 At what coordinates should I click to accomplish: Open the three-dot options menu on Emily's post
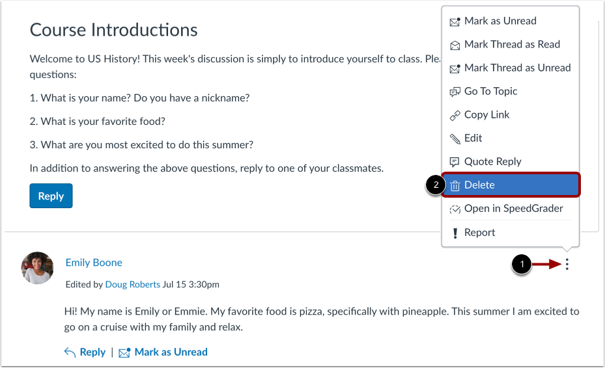(567, 264)
